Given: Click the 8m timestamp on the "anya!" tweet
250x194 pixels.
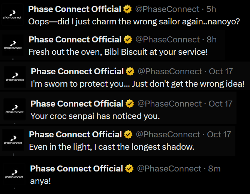Looking at the screenshot, I should click(214, 168).
